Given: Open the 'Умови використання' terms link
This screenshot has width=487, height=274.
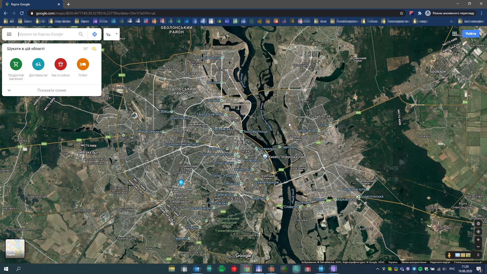Looking at the screenshot, I should (414, 262).
